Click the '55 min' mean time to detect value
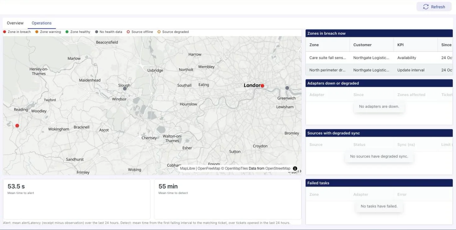 (168, 186)
